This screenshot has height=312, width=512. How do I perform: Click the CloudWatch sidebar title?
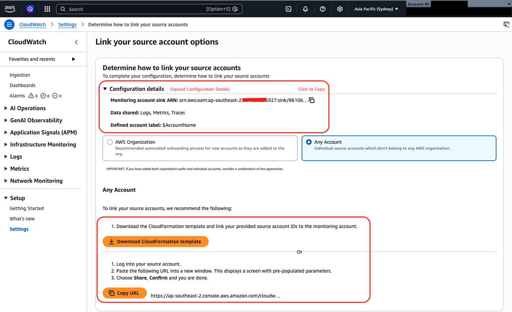(x=27, y=42)
